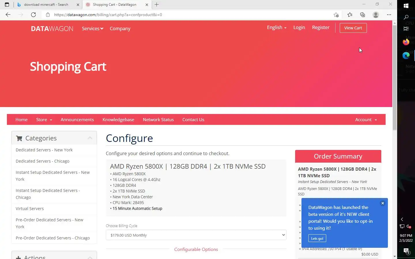
Task: Open the browser profile avatar
Action: [376, 15]
